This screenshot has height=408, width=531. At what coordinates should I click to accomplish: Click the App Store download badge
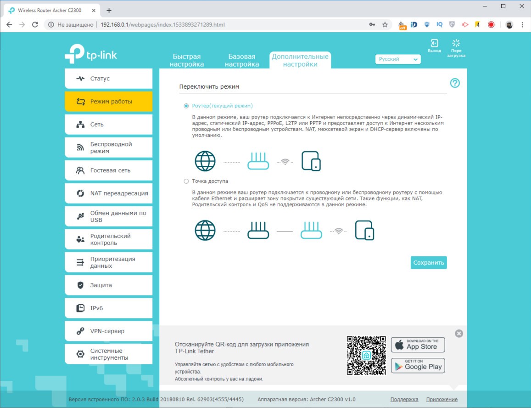[418, 345]
